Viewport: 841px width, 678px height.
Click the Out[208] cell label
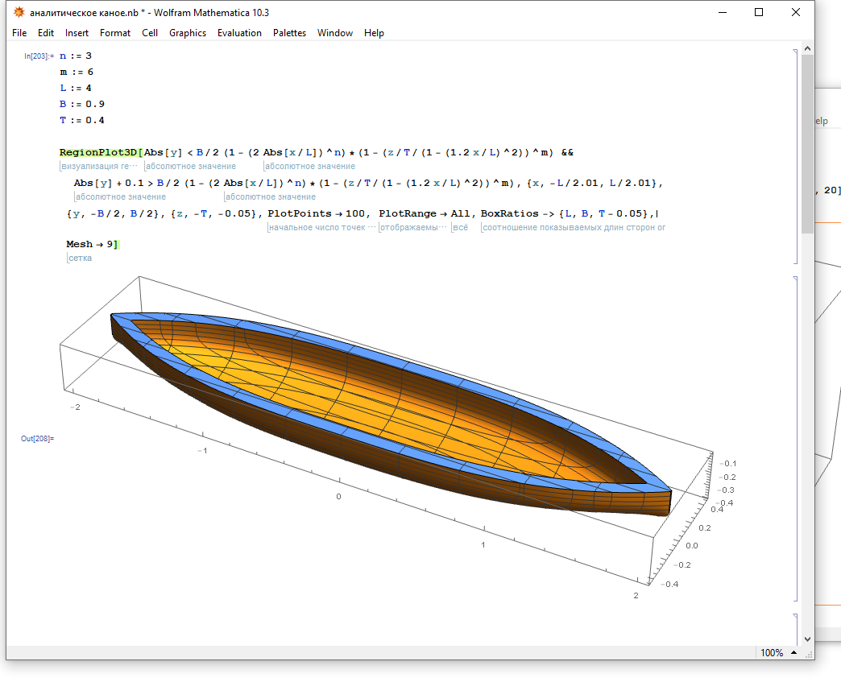[x=37, y=439]
